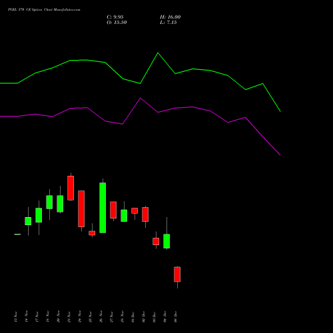The image size is (333, 333).
Task: Click the open price value O: 15.50
Action: (x=117, y=23)
